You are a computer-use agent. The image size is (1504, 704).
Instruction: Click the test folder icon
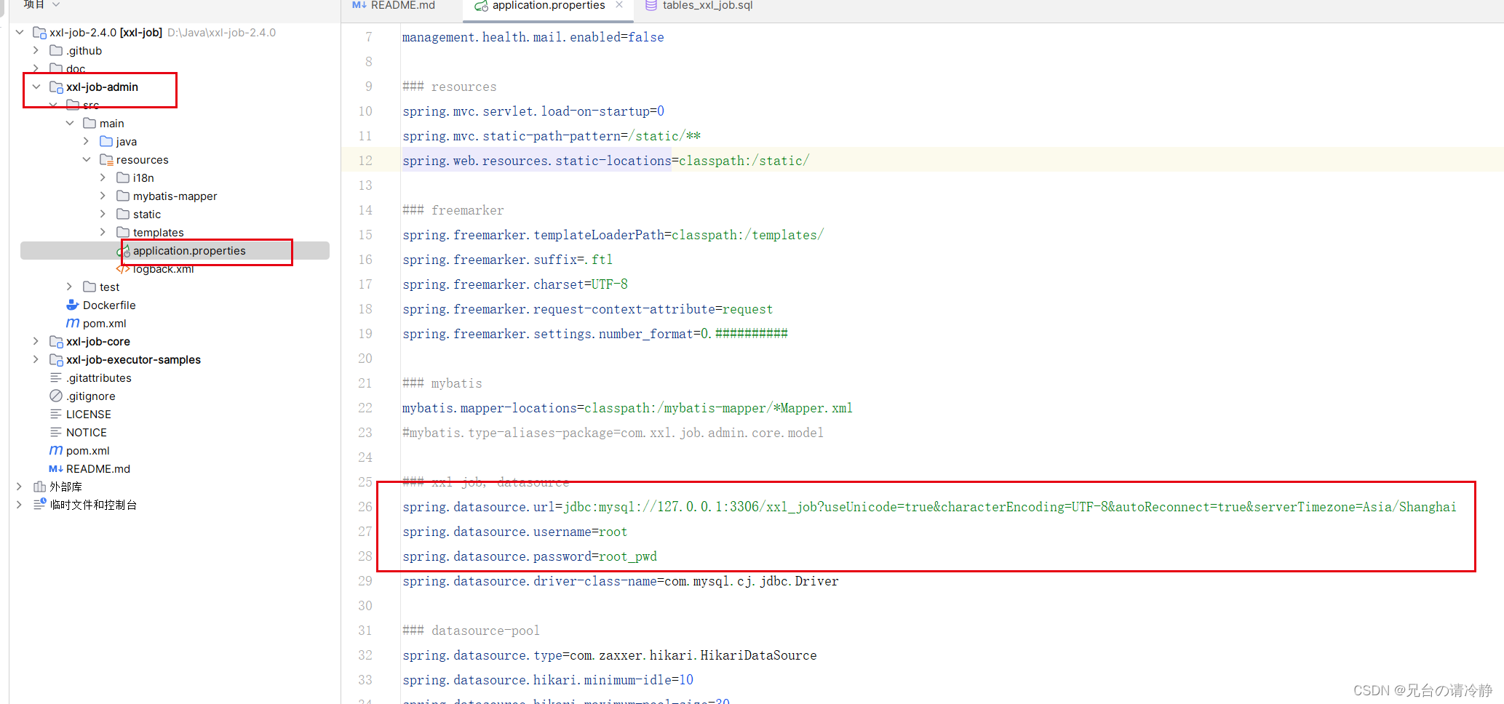coord(89,287)
